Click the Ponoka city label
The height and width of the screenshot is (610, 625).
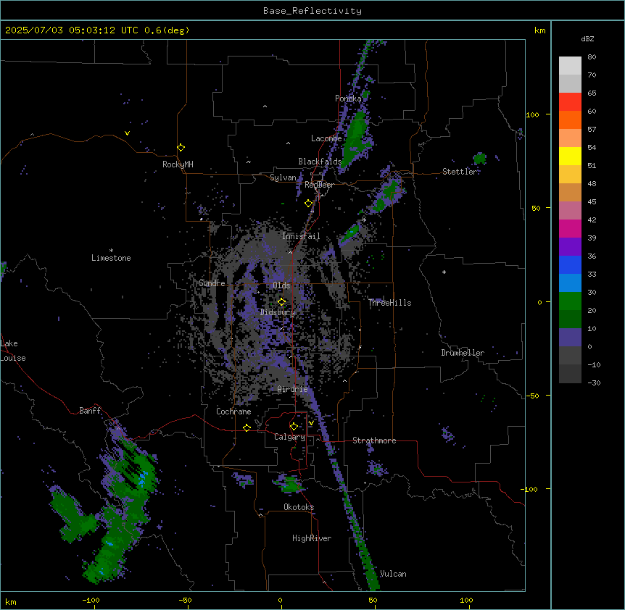(348, 99)
